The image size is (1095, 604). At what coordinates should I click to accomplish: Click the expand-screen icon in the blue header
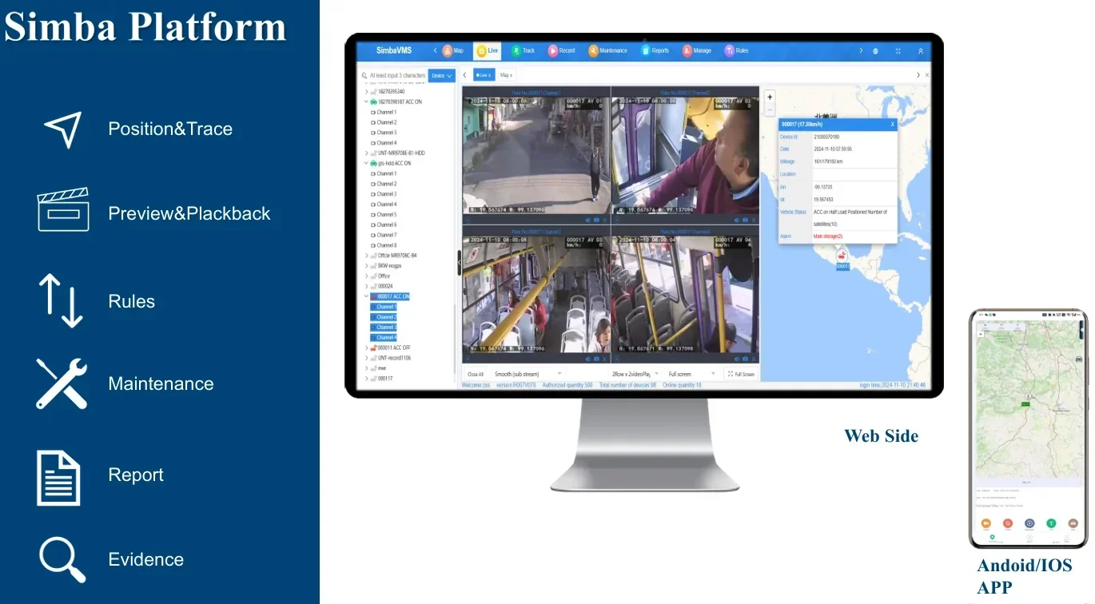(x=898, y=51)
